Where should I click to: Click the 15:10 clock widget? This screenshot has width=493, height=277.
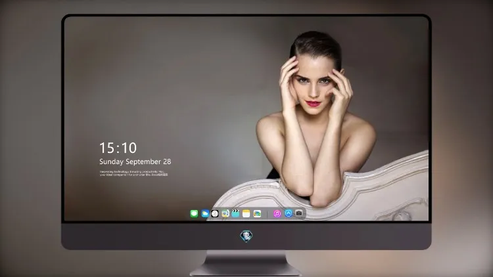click(118, 148)
